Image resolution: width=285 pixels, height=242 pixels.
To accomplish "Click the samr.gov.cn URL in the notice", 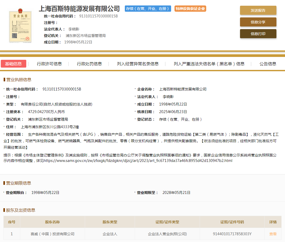I will pos(138,161).
